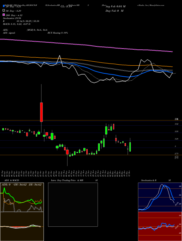Click the 'MACD: 3.15, 3.22, -0.07 D' reading

click(x=16, y=24)
